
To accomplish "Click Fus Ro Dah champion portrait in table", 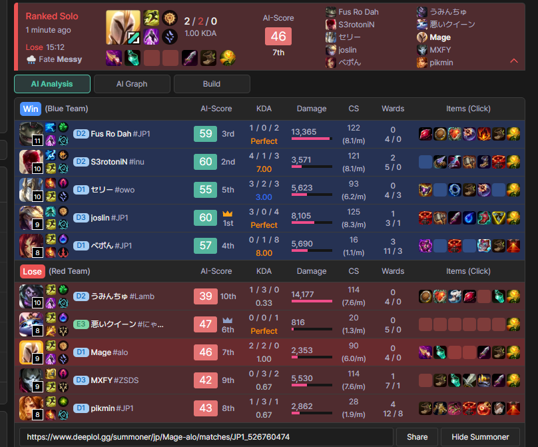I will click(x=31, y=134).
